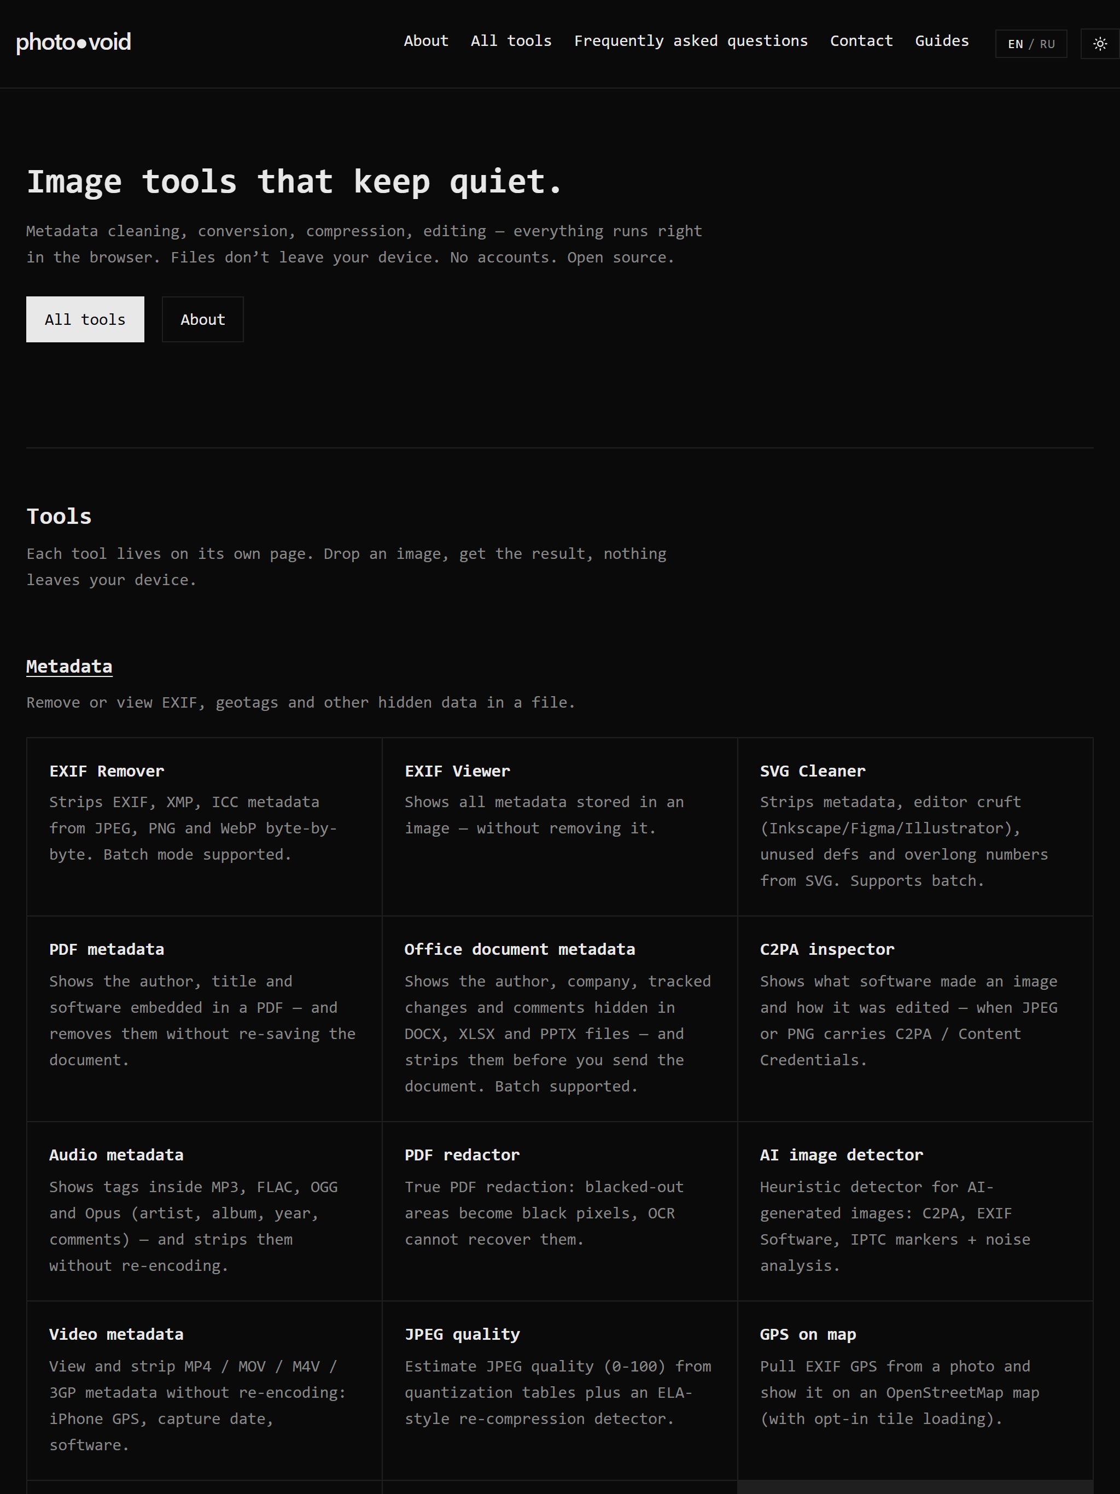Select the EN language option
The width and height of the screenshot is (1120, 1494).
(x=1014, y=44)
